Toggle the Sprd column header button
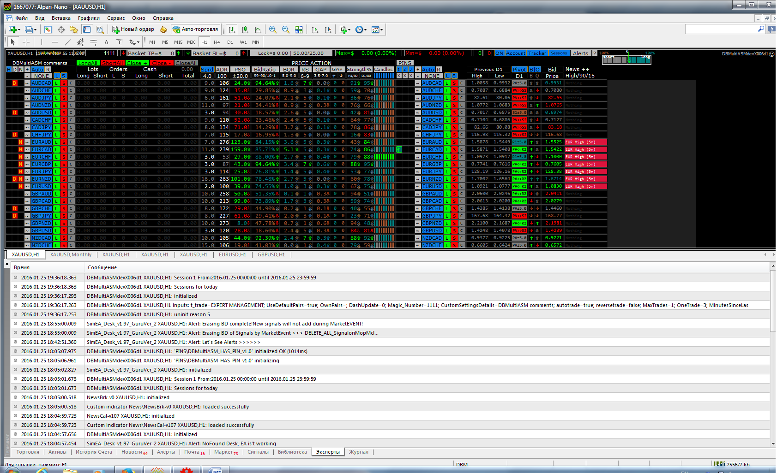The image size is (783, 473). tap(207, 69)
